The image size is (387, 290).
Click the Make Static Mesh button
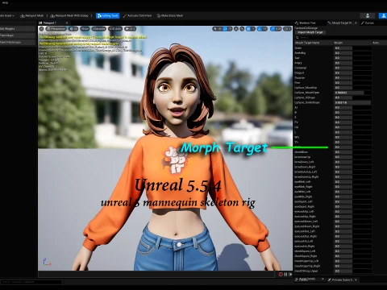click(170, 15)
